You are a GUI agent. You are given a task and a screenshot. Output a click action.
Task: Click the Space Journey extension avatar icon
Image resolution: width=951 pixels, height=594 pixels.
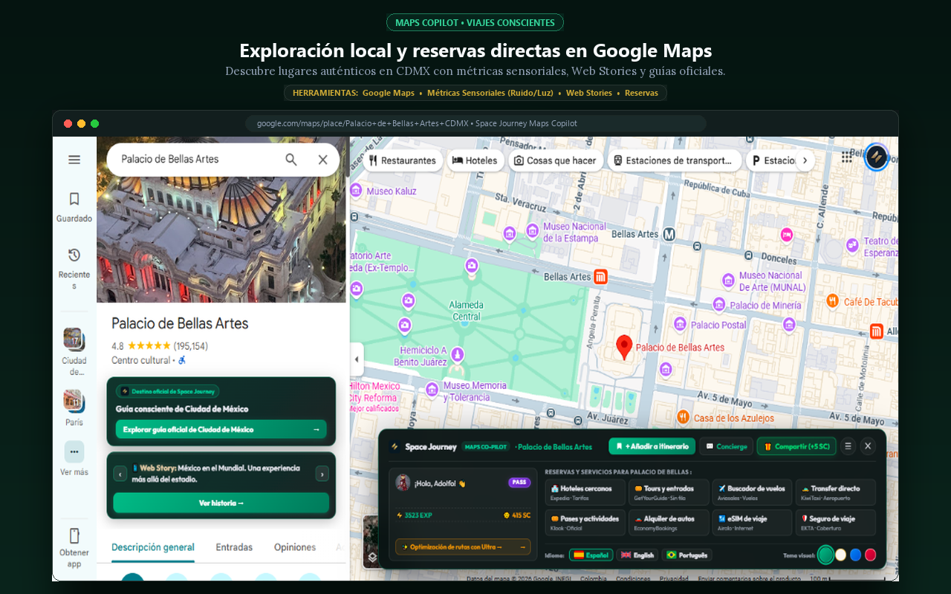[877, 157]
